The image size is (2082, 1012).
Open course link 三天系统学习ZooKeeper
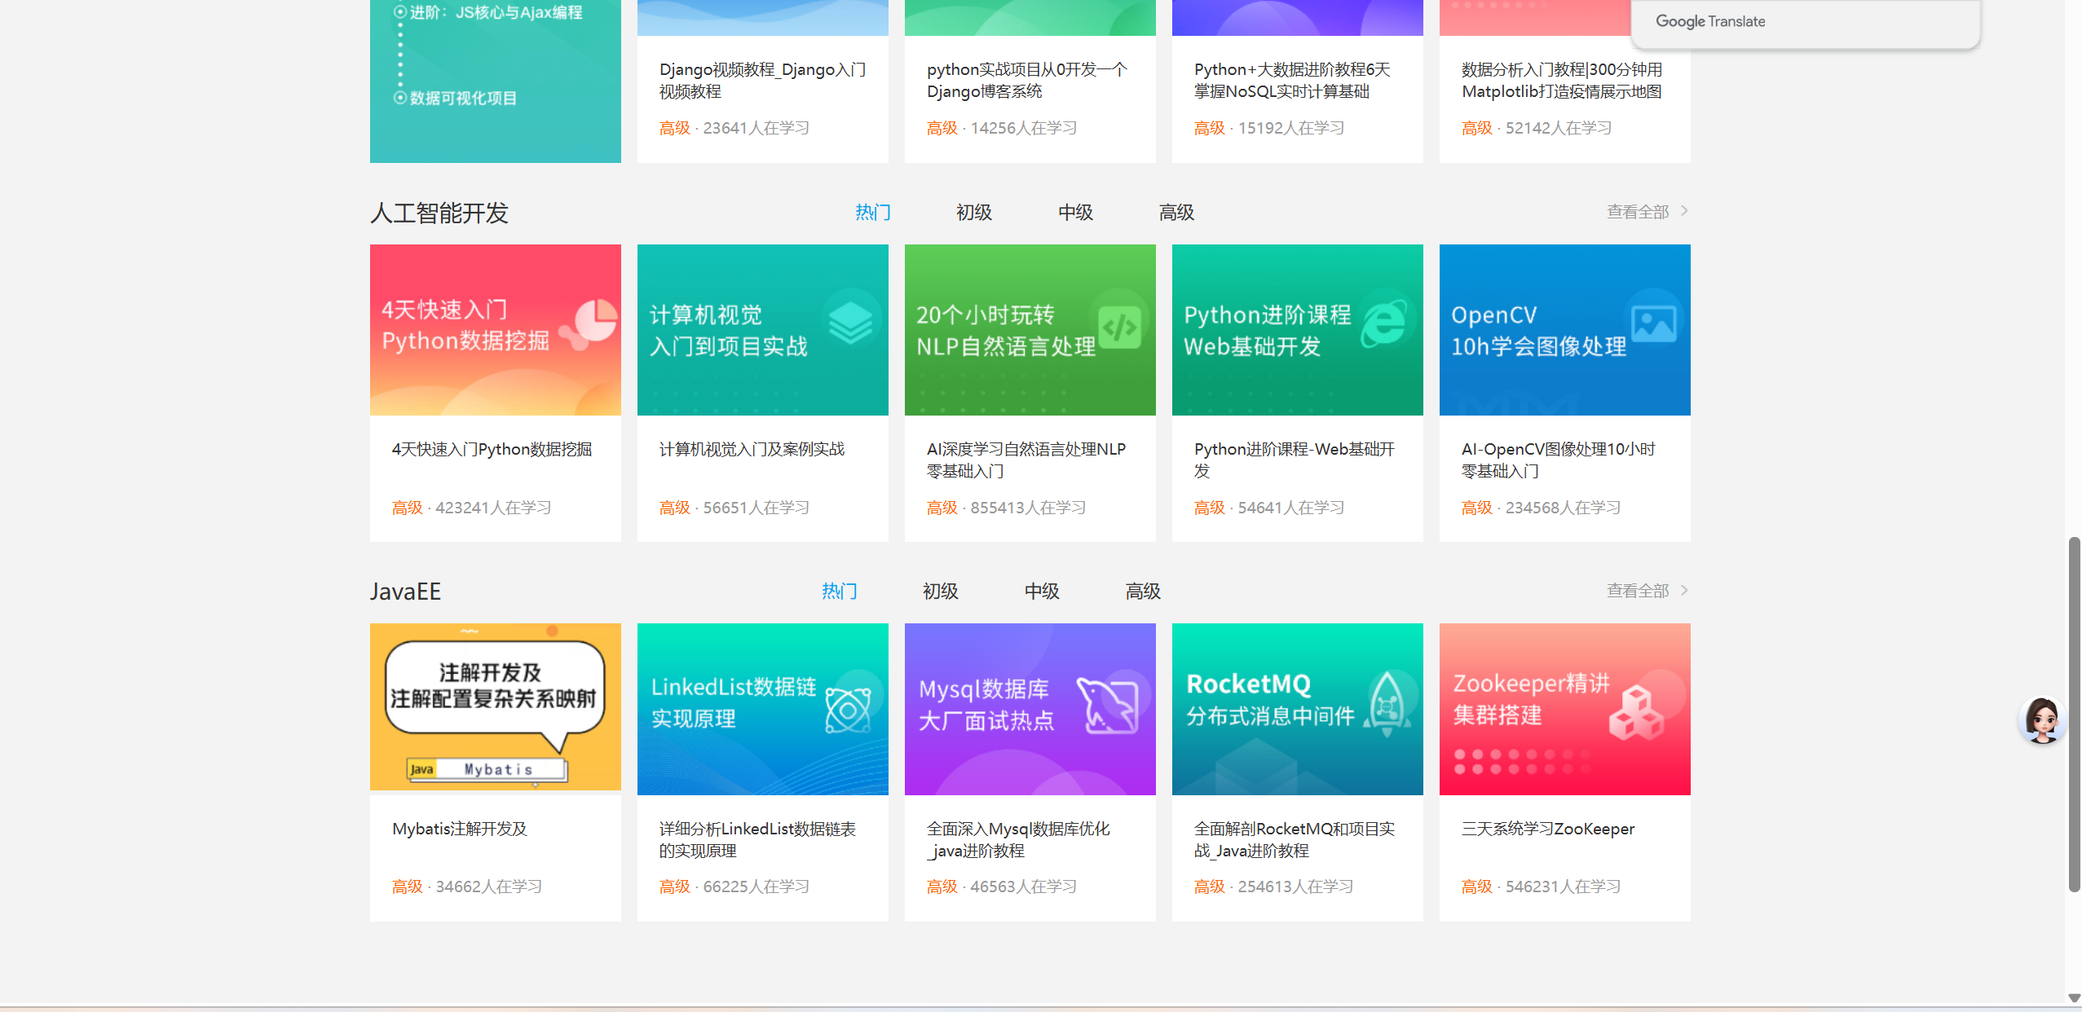(x=1547, y=829)
